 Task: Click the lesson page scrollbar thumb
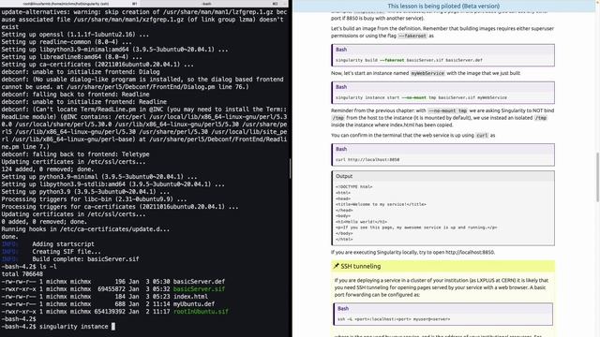coord(598,177)
